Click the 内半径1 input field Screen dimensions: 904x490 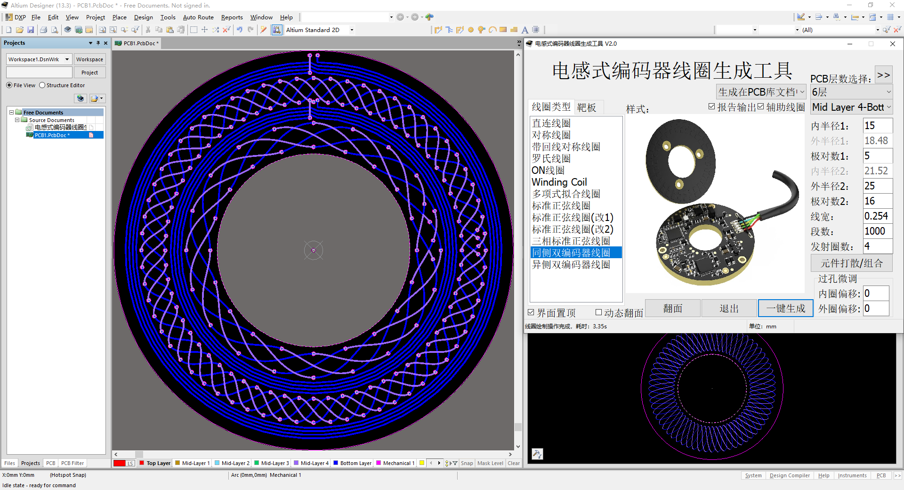click(878, 126)
